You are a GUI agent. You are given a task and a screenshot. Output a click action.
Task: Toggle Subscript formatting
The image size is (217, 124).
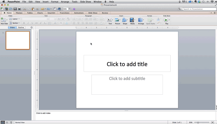(45, 23)
